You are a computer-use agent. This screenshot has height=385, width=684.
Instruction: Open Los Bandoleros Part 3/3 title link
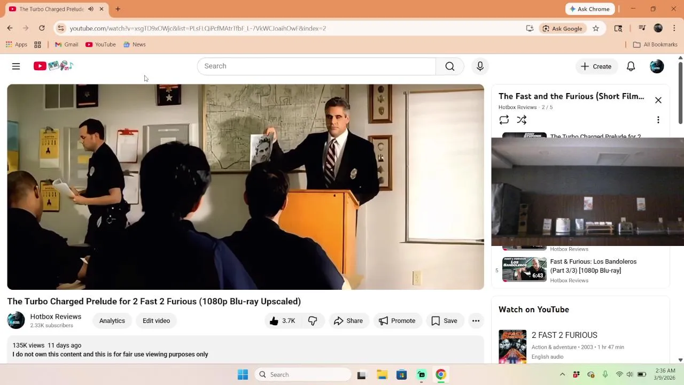pos(593,266)
